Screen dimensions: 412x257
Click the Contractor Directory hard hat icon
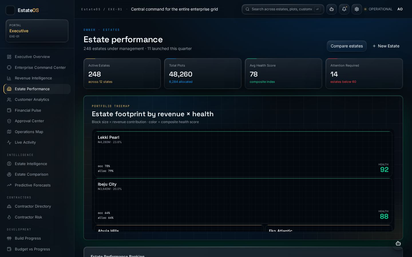point(9,206)
